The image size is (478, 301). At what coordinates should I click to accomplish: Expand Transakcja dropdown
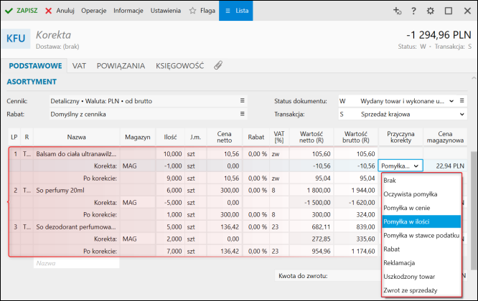[462, 115]
